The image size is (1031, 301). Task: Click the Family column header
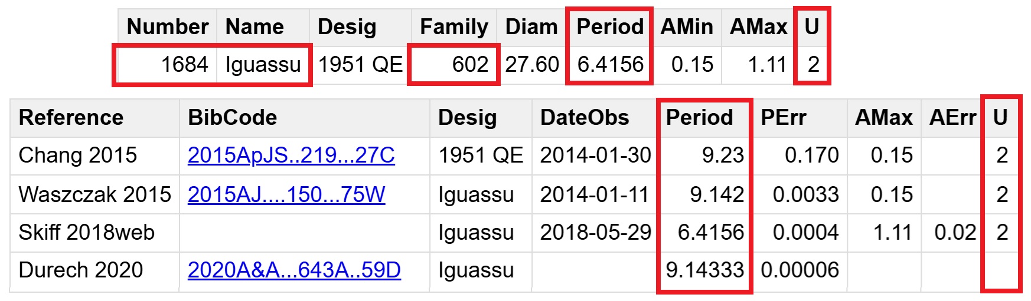click(453, 27)
